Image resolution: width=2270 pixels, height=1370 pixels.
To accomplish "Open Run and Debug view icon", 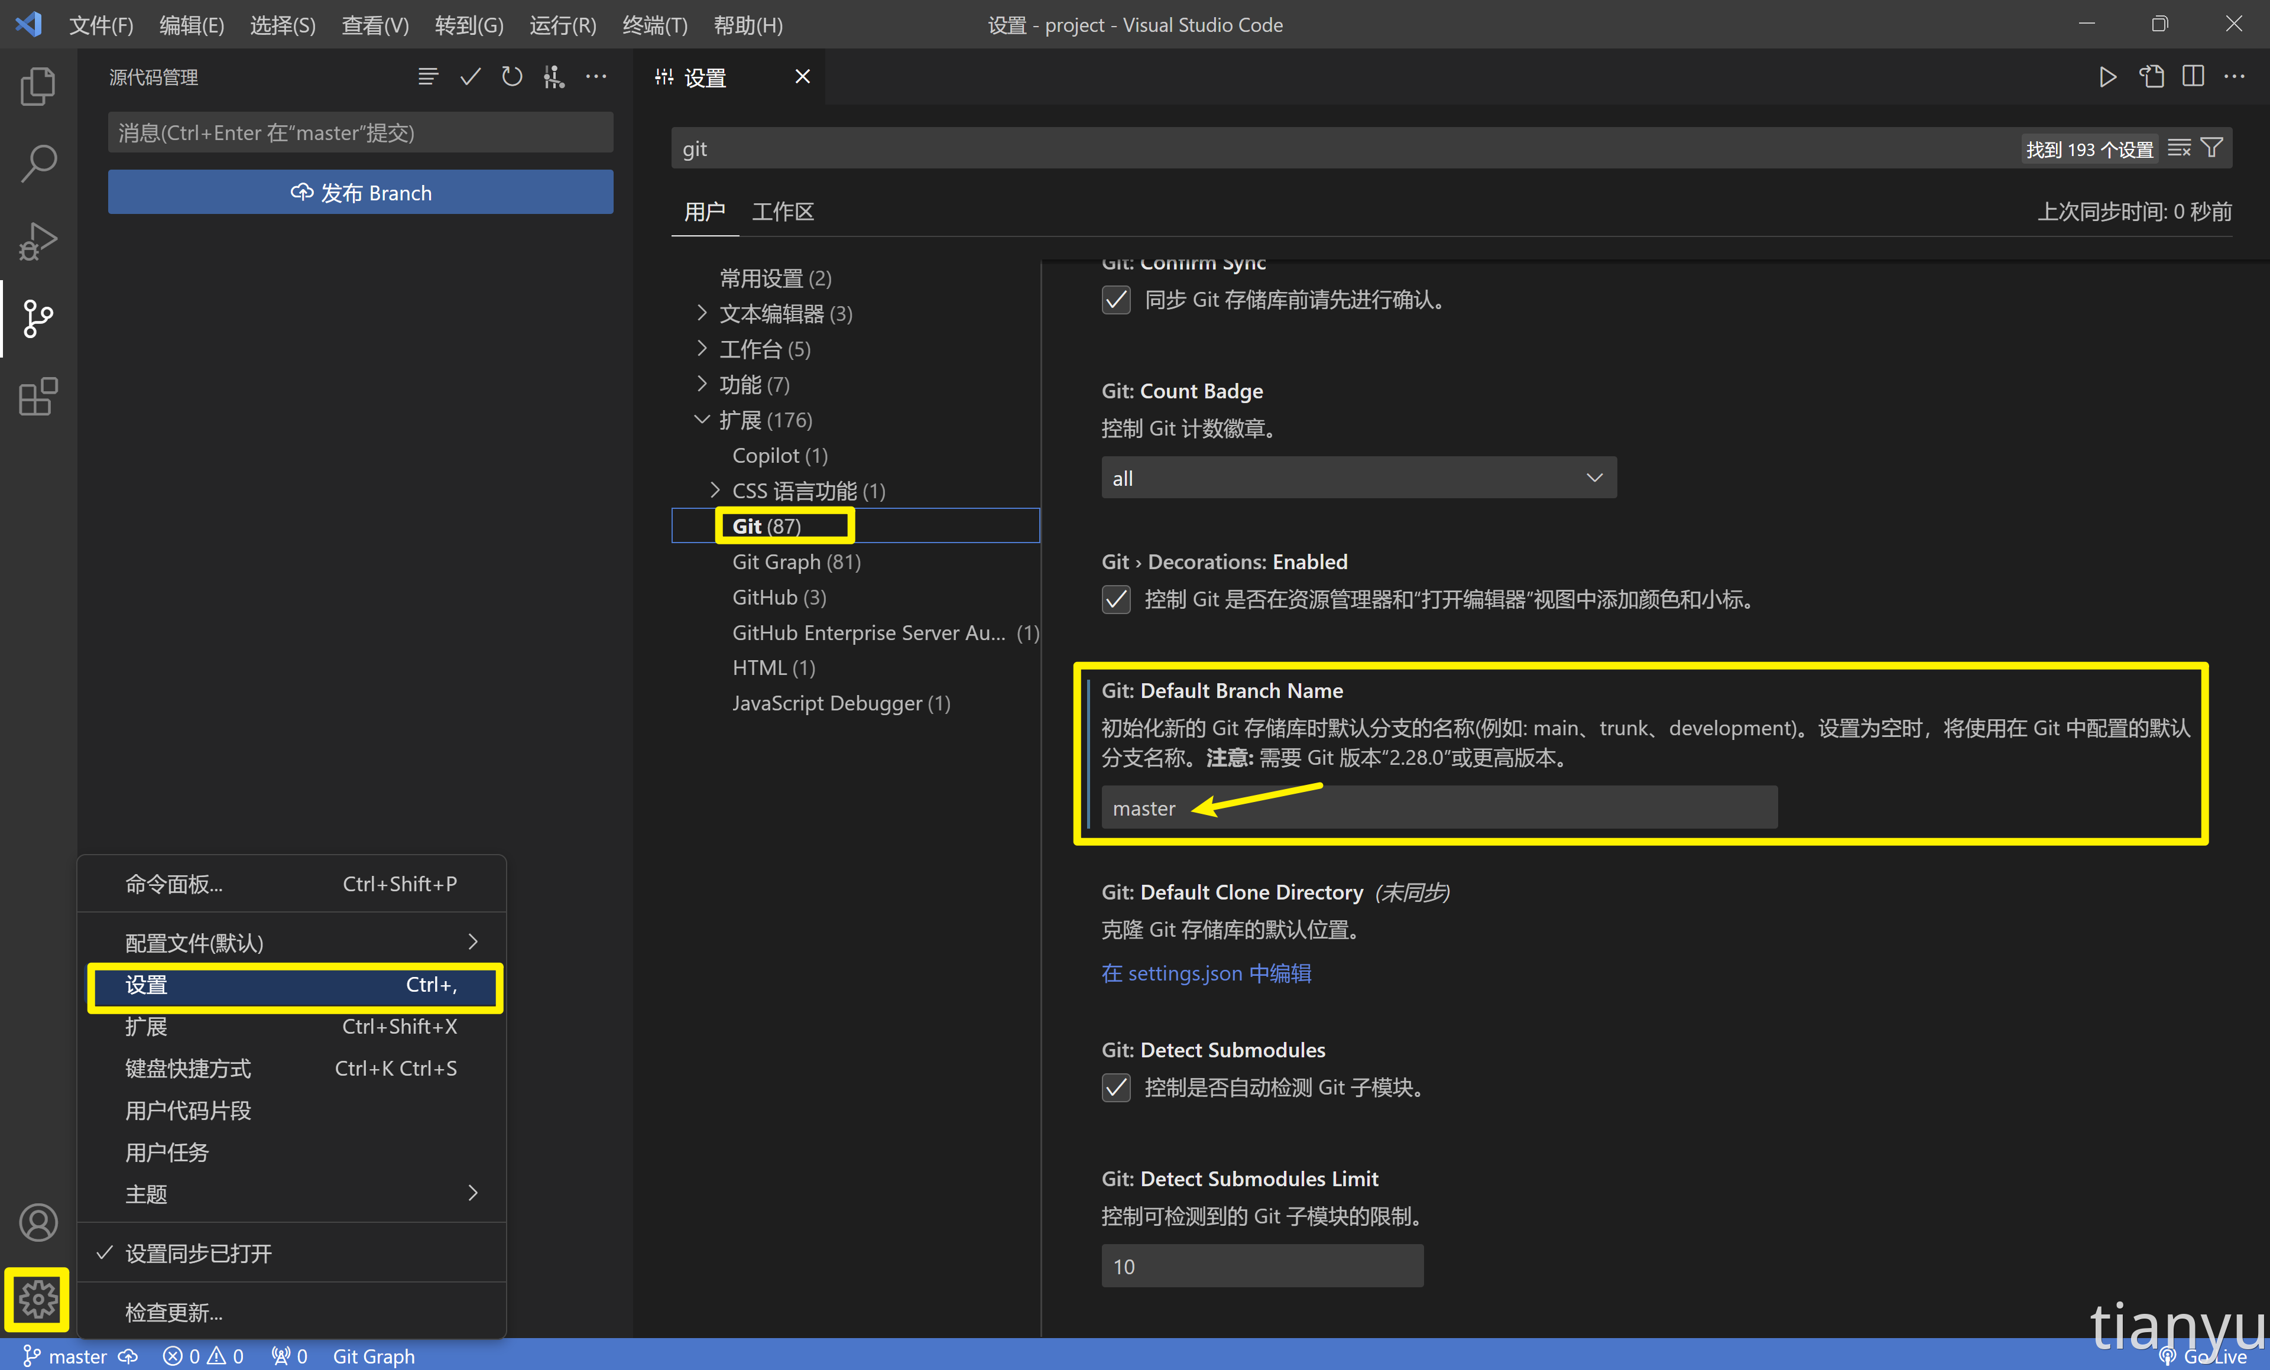I will pos(38,241).
